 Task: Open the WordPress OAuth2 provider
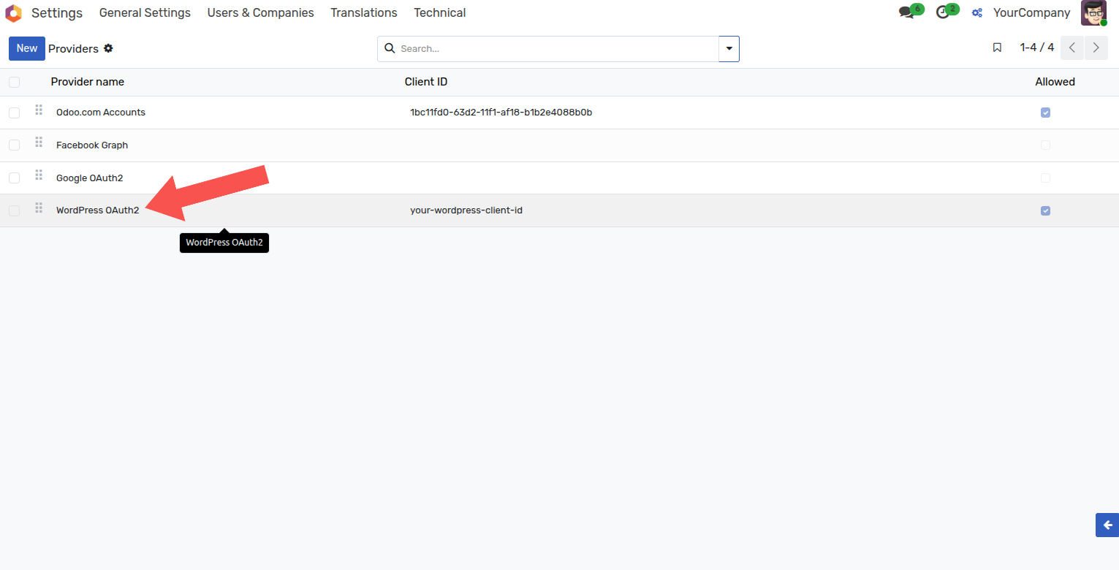(x=97, y=210)
